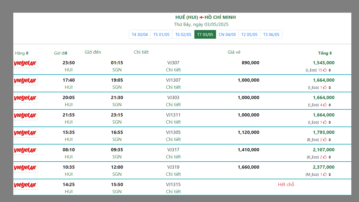
Task: Expand fare options arrow for VJ317 K_Eco
Action: point(330,157)
